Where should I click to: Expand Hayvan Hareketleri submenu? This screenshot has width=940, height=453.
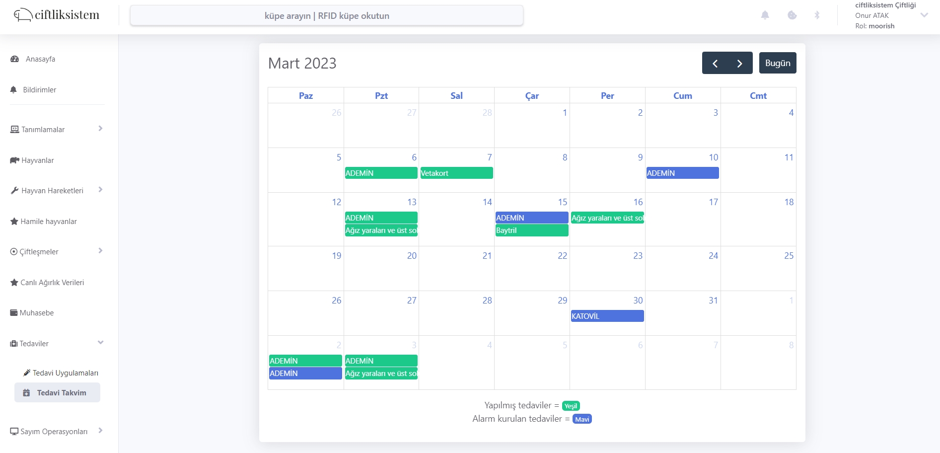pyautogui.click(x=56, y=191)
